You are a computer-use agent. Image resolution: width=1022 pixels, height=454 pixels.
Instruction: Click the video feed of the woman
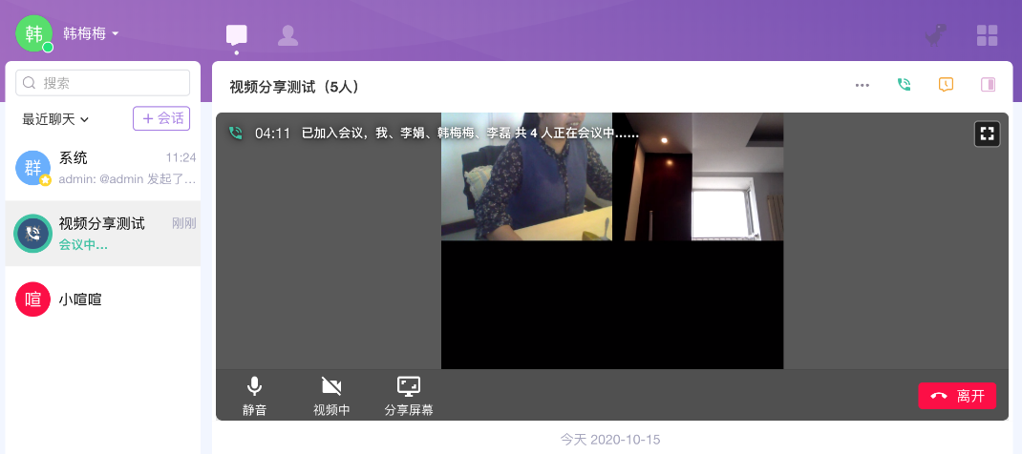(526, 176)
